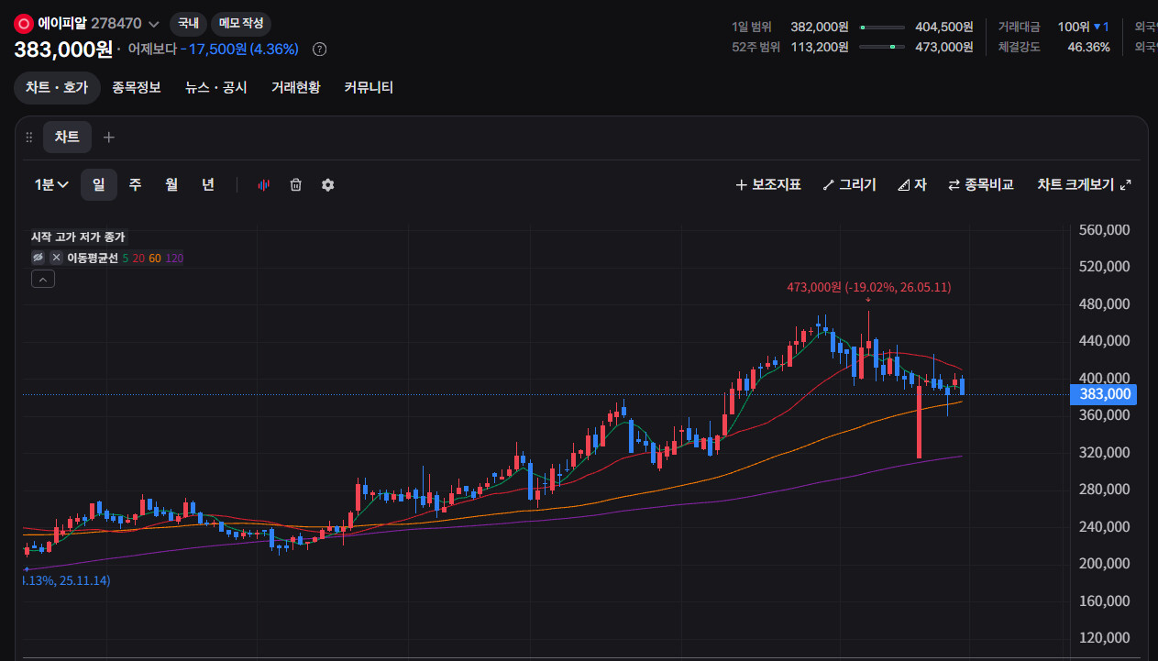Add a new chart tab with plus icon
This screenshot has width=1158, height=661.
point(109,138)
